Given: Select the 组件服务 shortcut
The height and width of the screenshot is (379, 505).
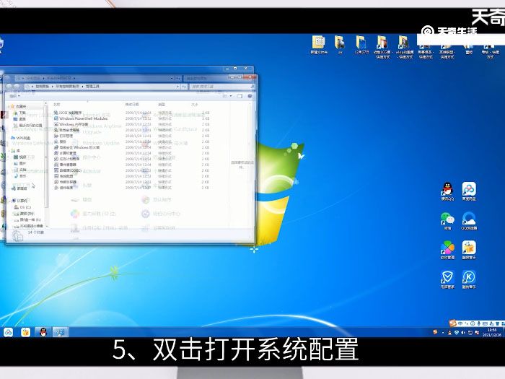Looking at the screenshot, I should (x=63, y=188).
